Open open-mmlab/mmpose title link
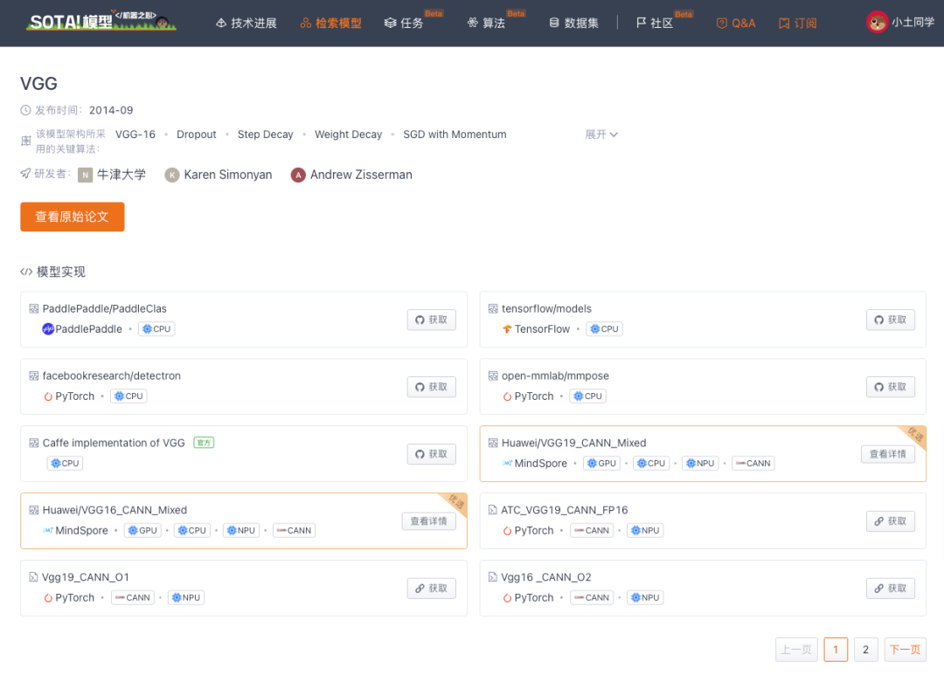This screenshot has height=682, width=944. 555,375
